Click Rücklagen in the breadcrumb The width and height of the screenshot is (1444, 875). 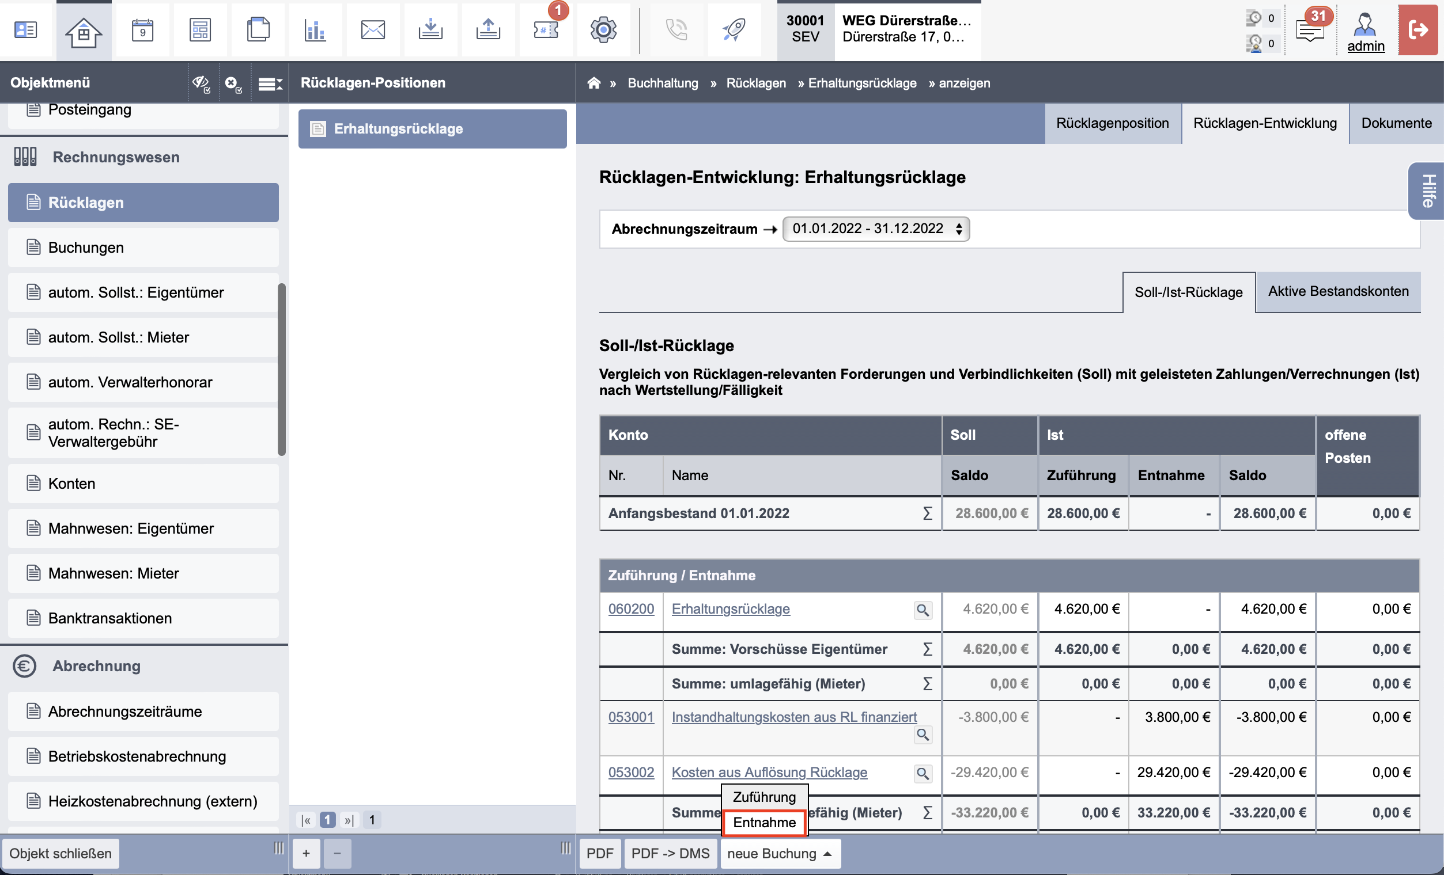(x=756, y=83)
